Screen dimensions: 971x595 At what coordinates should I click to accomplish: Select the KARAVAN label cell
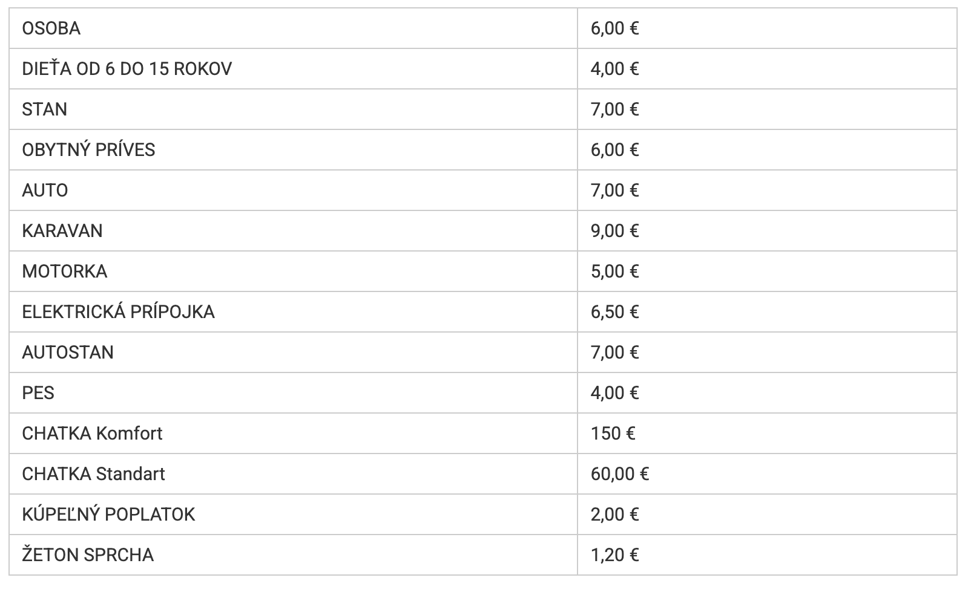pos(62,231)
